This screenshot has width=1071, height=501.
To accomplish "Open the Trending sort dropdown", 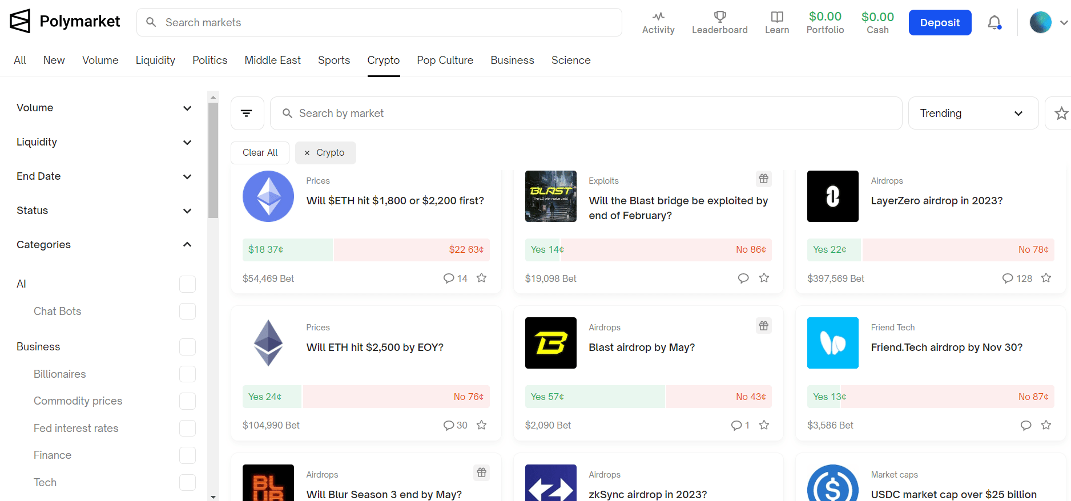I will click(x=973, y=113).
